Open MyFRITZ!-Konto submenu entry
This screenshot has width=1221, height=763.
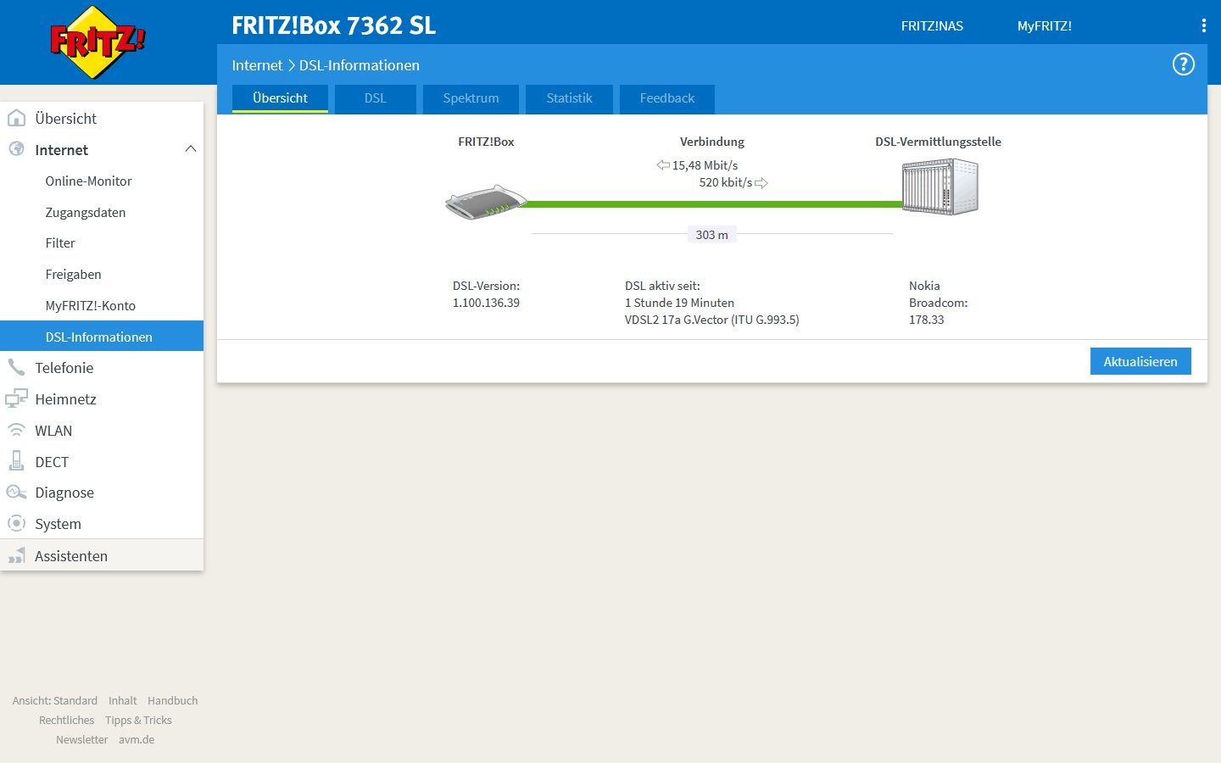click(x=102, y=305)
